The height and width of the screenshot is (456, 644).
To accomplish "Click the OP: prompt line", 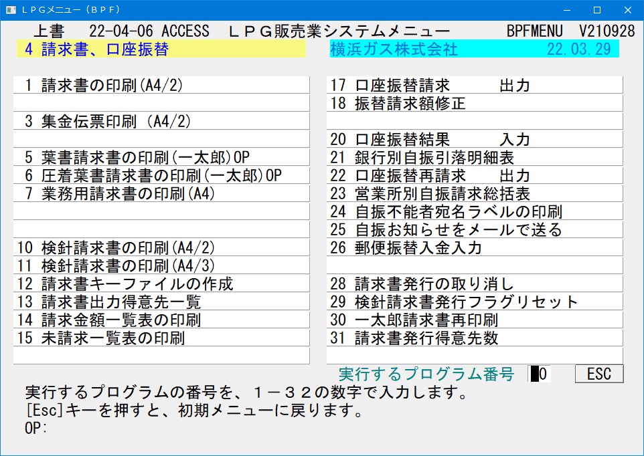I will (x=36, y=428).
